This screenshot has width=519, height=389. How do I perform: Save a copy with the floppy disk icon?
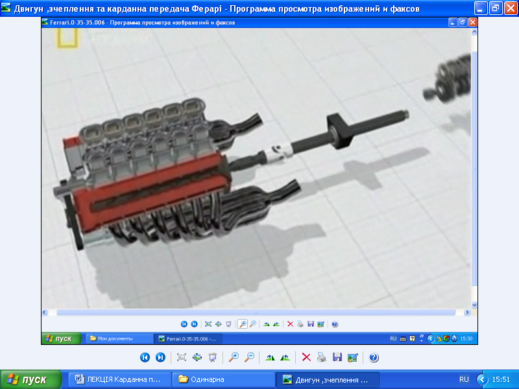(x=337, y=357)
